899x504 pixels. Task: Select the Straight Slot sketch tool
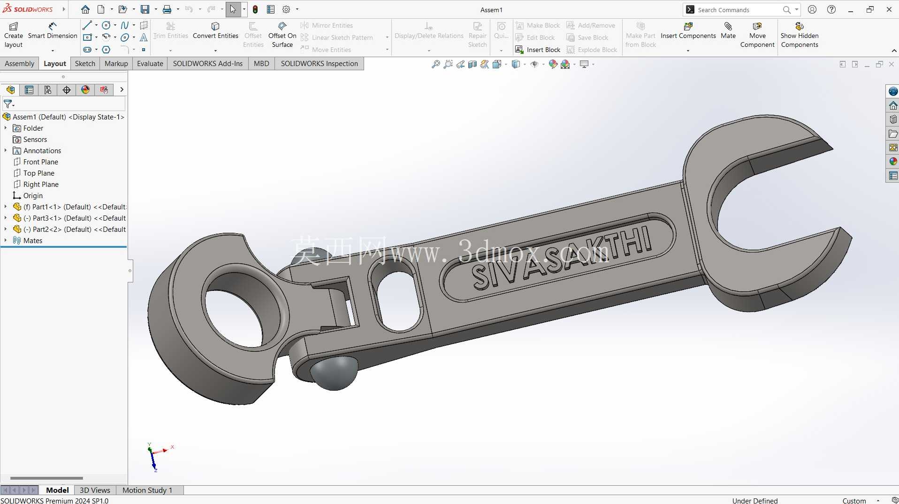pos(87,50)
